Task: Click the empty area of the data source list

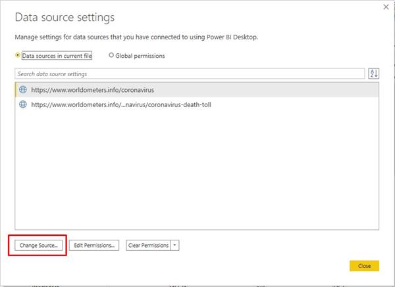Action: tap(197, 171)
